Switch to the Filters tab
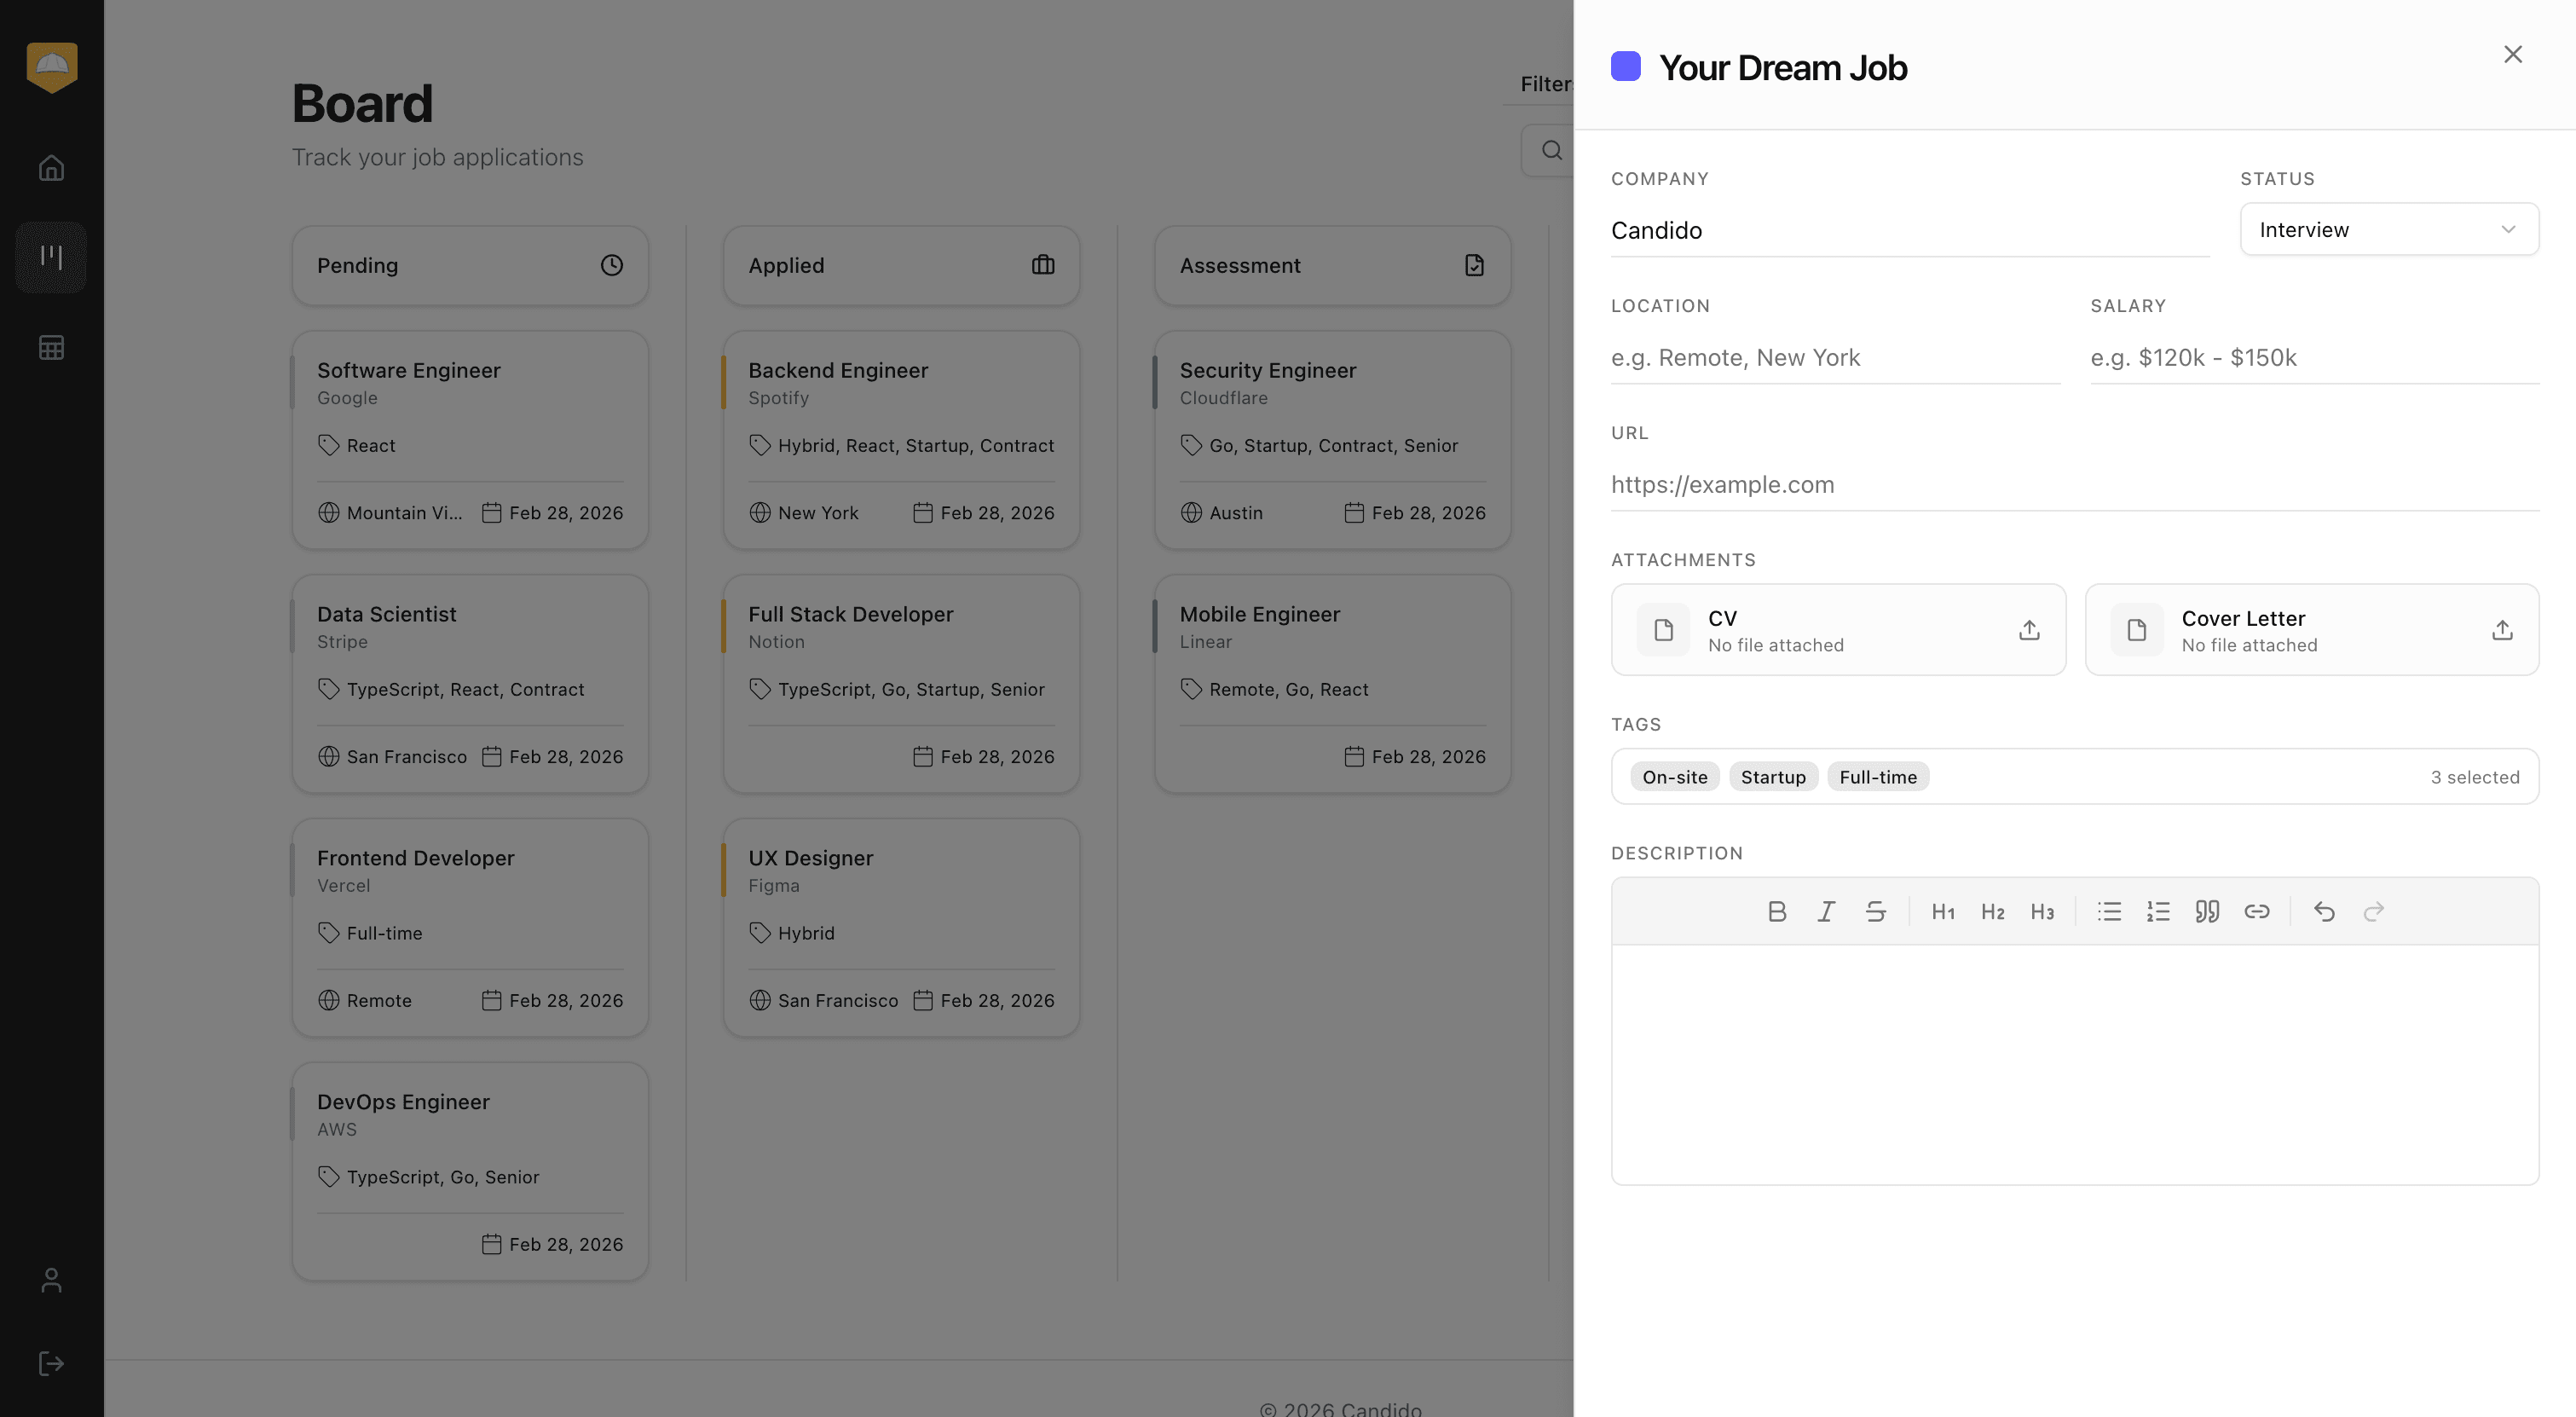Screen dimensions: 2576x1417 1544,83
